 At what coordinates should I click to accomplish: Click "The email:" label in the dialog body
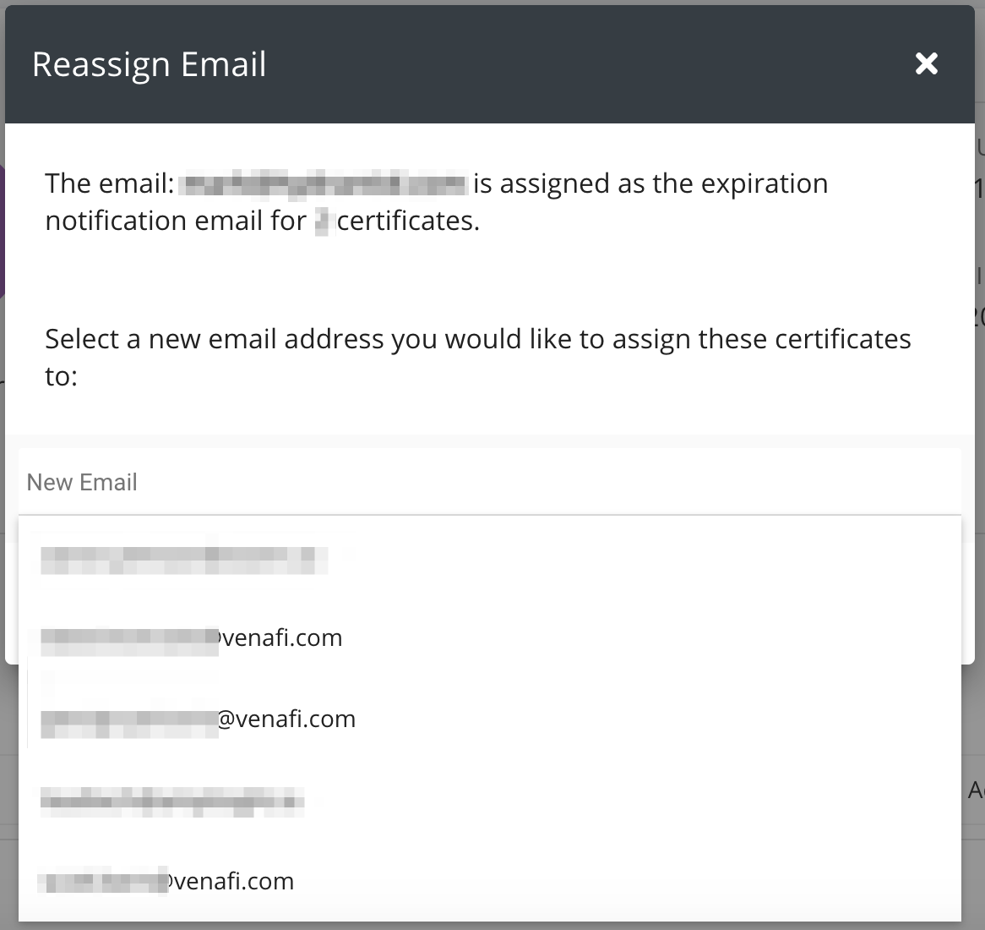pyautogui.click(x=110, y=183)
